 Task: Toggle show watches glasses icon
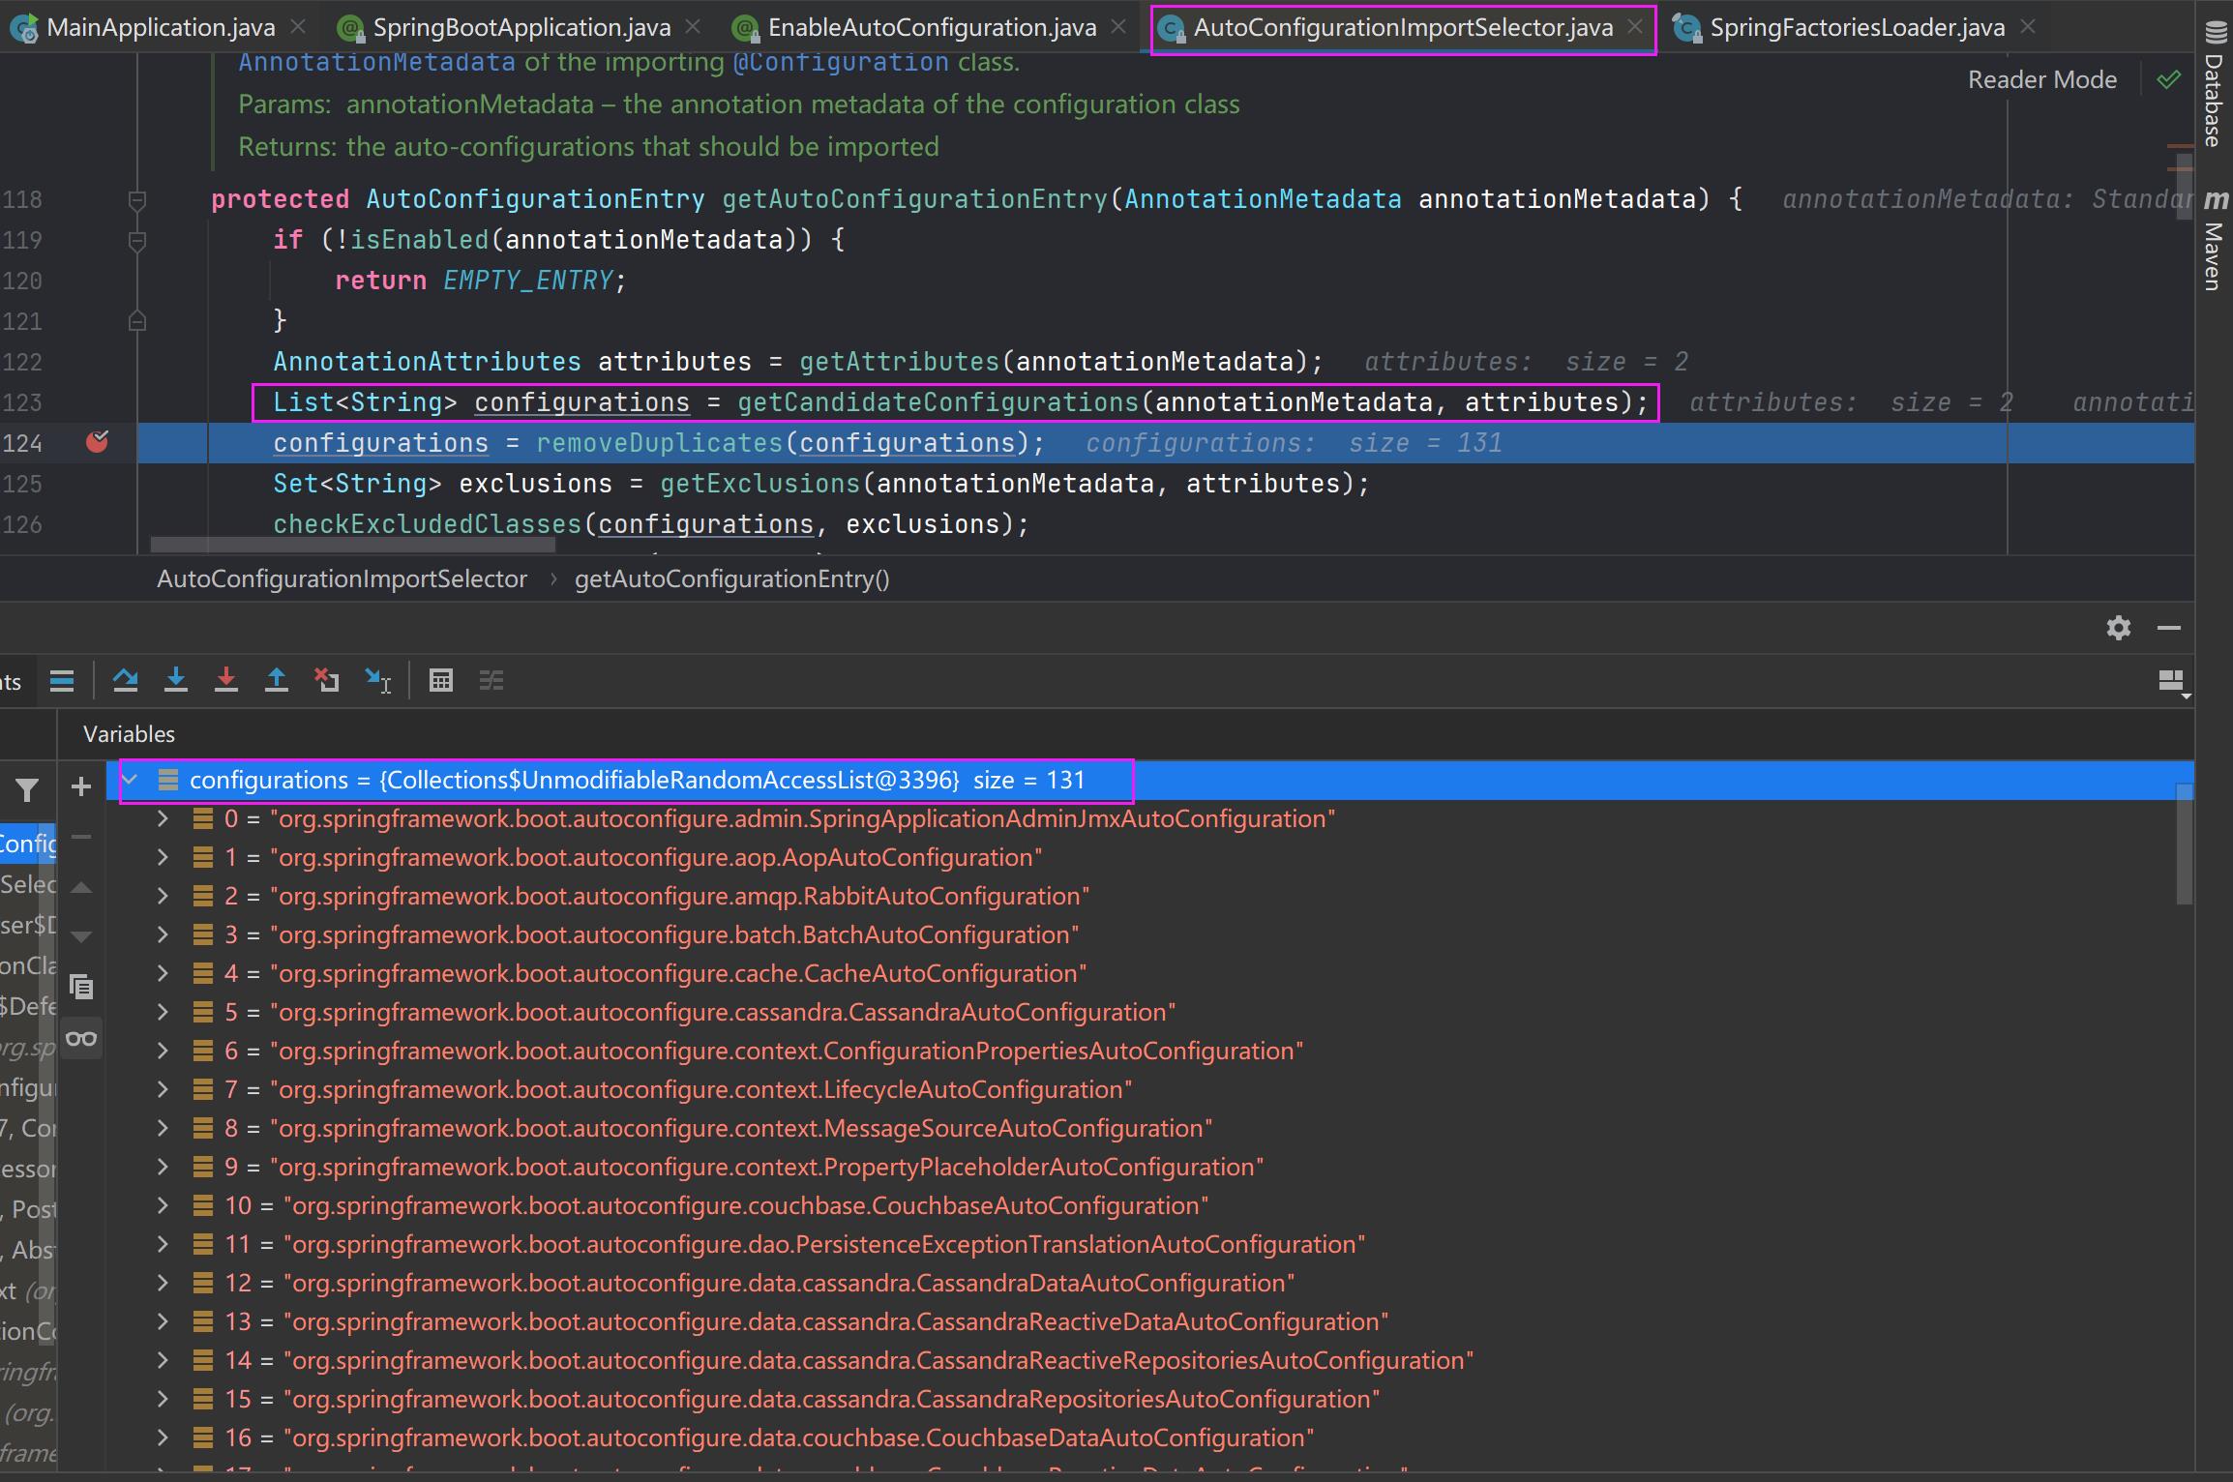coord(81,1038)
